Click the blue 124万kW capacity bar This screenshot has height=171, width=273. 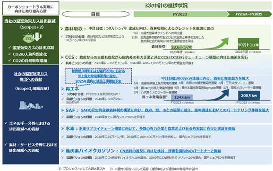click(x=182, y=97)
